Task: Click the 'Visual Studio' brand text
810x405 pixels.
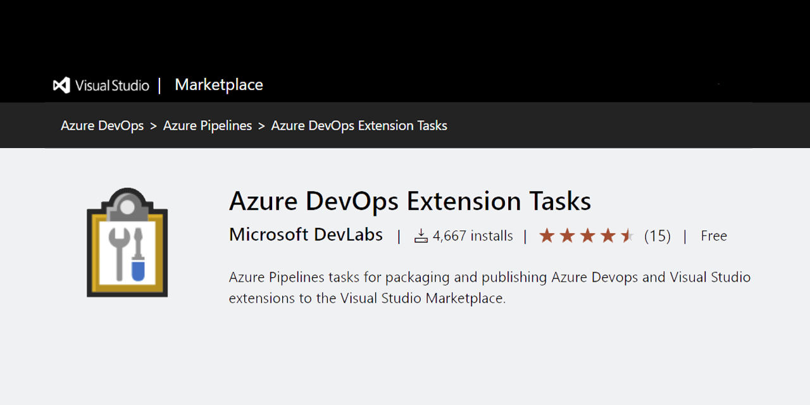Action: point(112,85)
